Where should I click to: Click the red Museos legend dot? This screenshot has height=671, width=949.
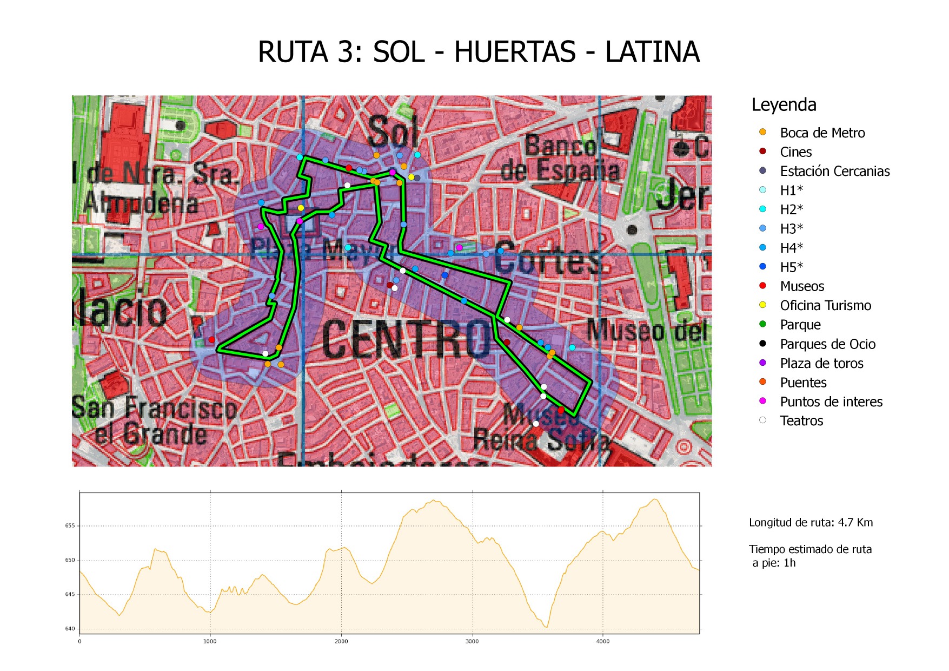pyautogui.click(x=762, y=286)
